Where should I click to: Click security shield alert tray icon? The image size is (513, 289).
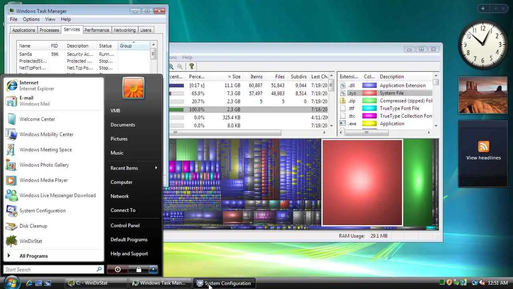450,283
